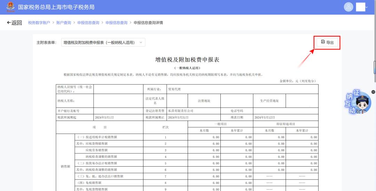Open the second 申报信息查询 breadcrumb
Image resolution: width=376 pixels, height=191 pixels.
tap(116, 23)
